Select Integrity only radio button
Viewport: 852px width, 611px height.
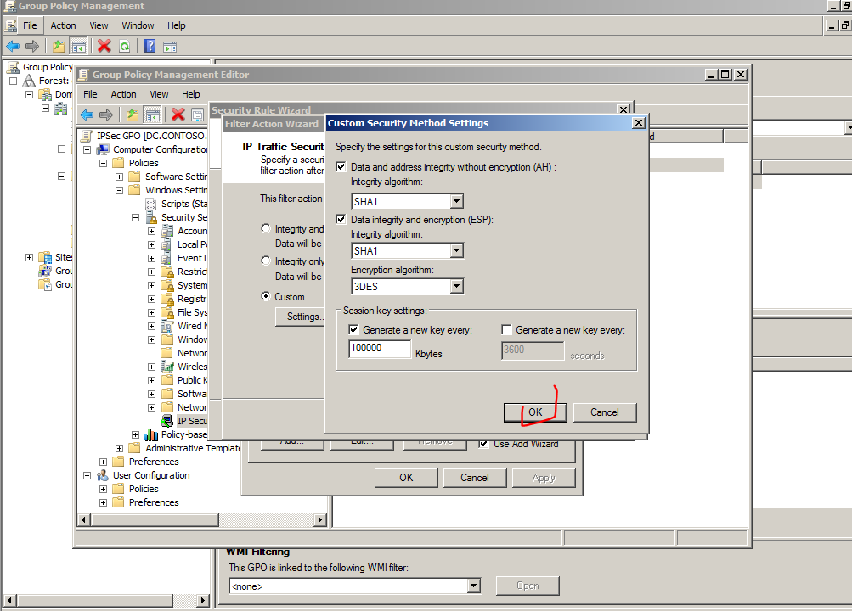tap(265, 261)
